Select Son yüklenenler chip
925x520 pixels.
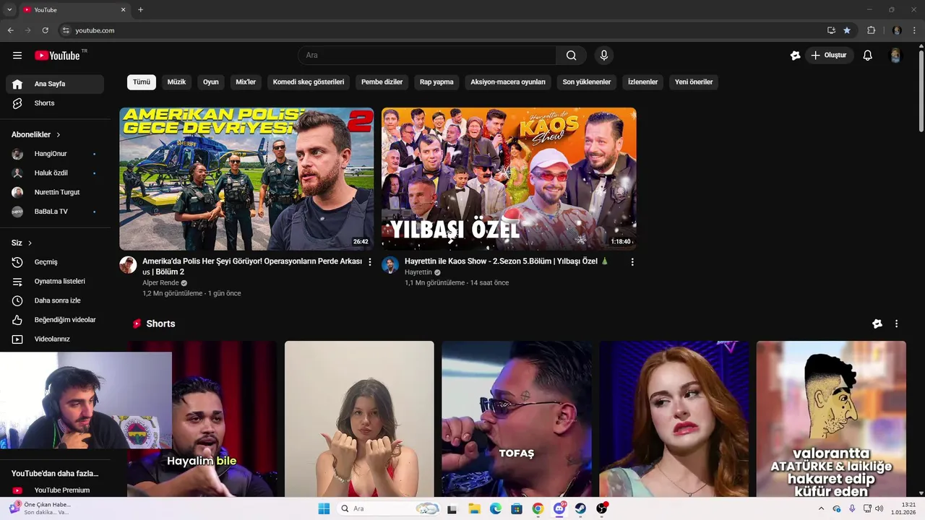tap(587, 82)
